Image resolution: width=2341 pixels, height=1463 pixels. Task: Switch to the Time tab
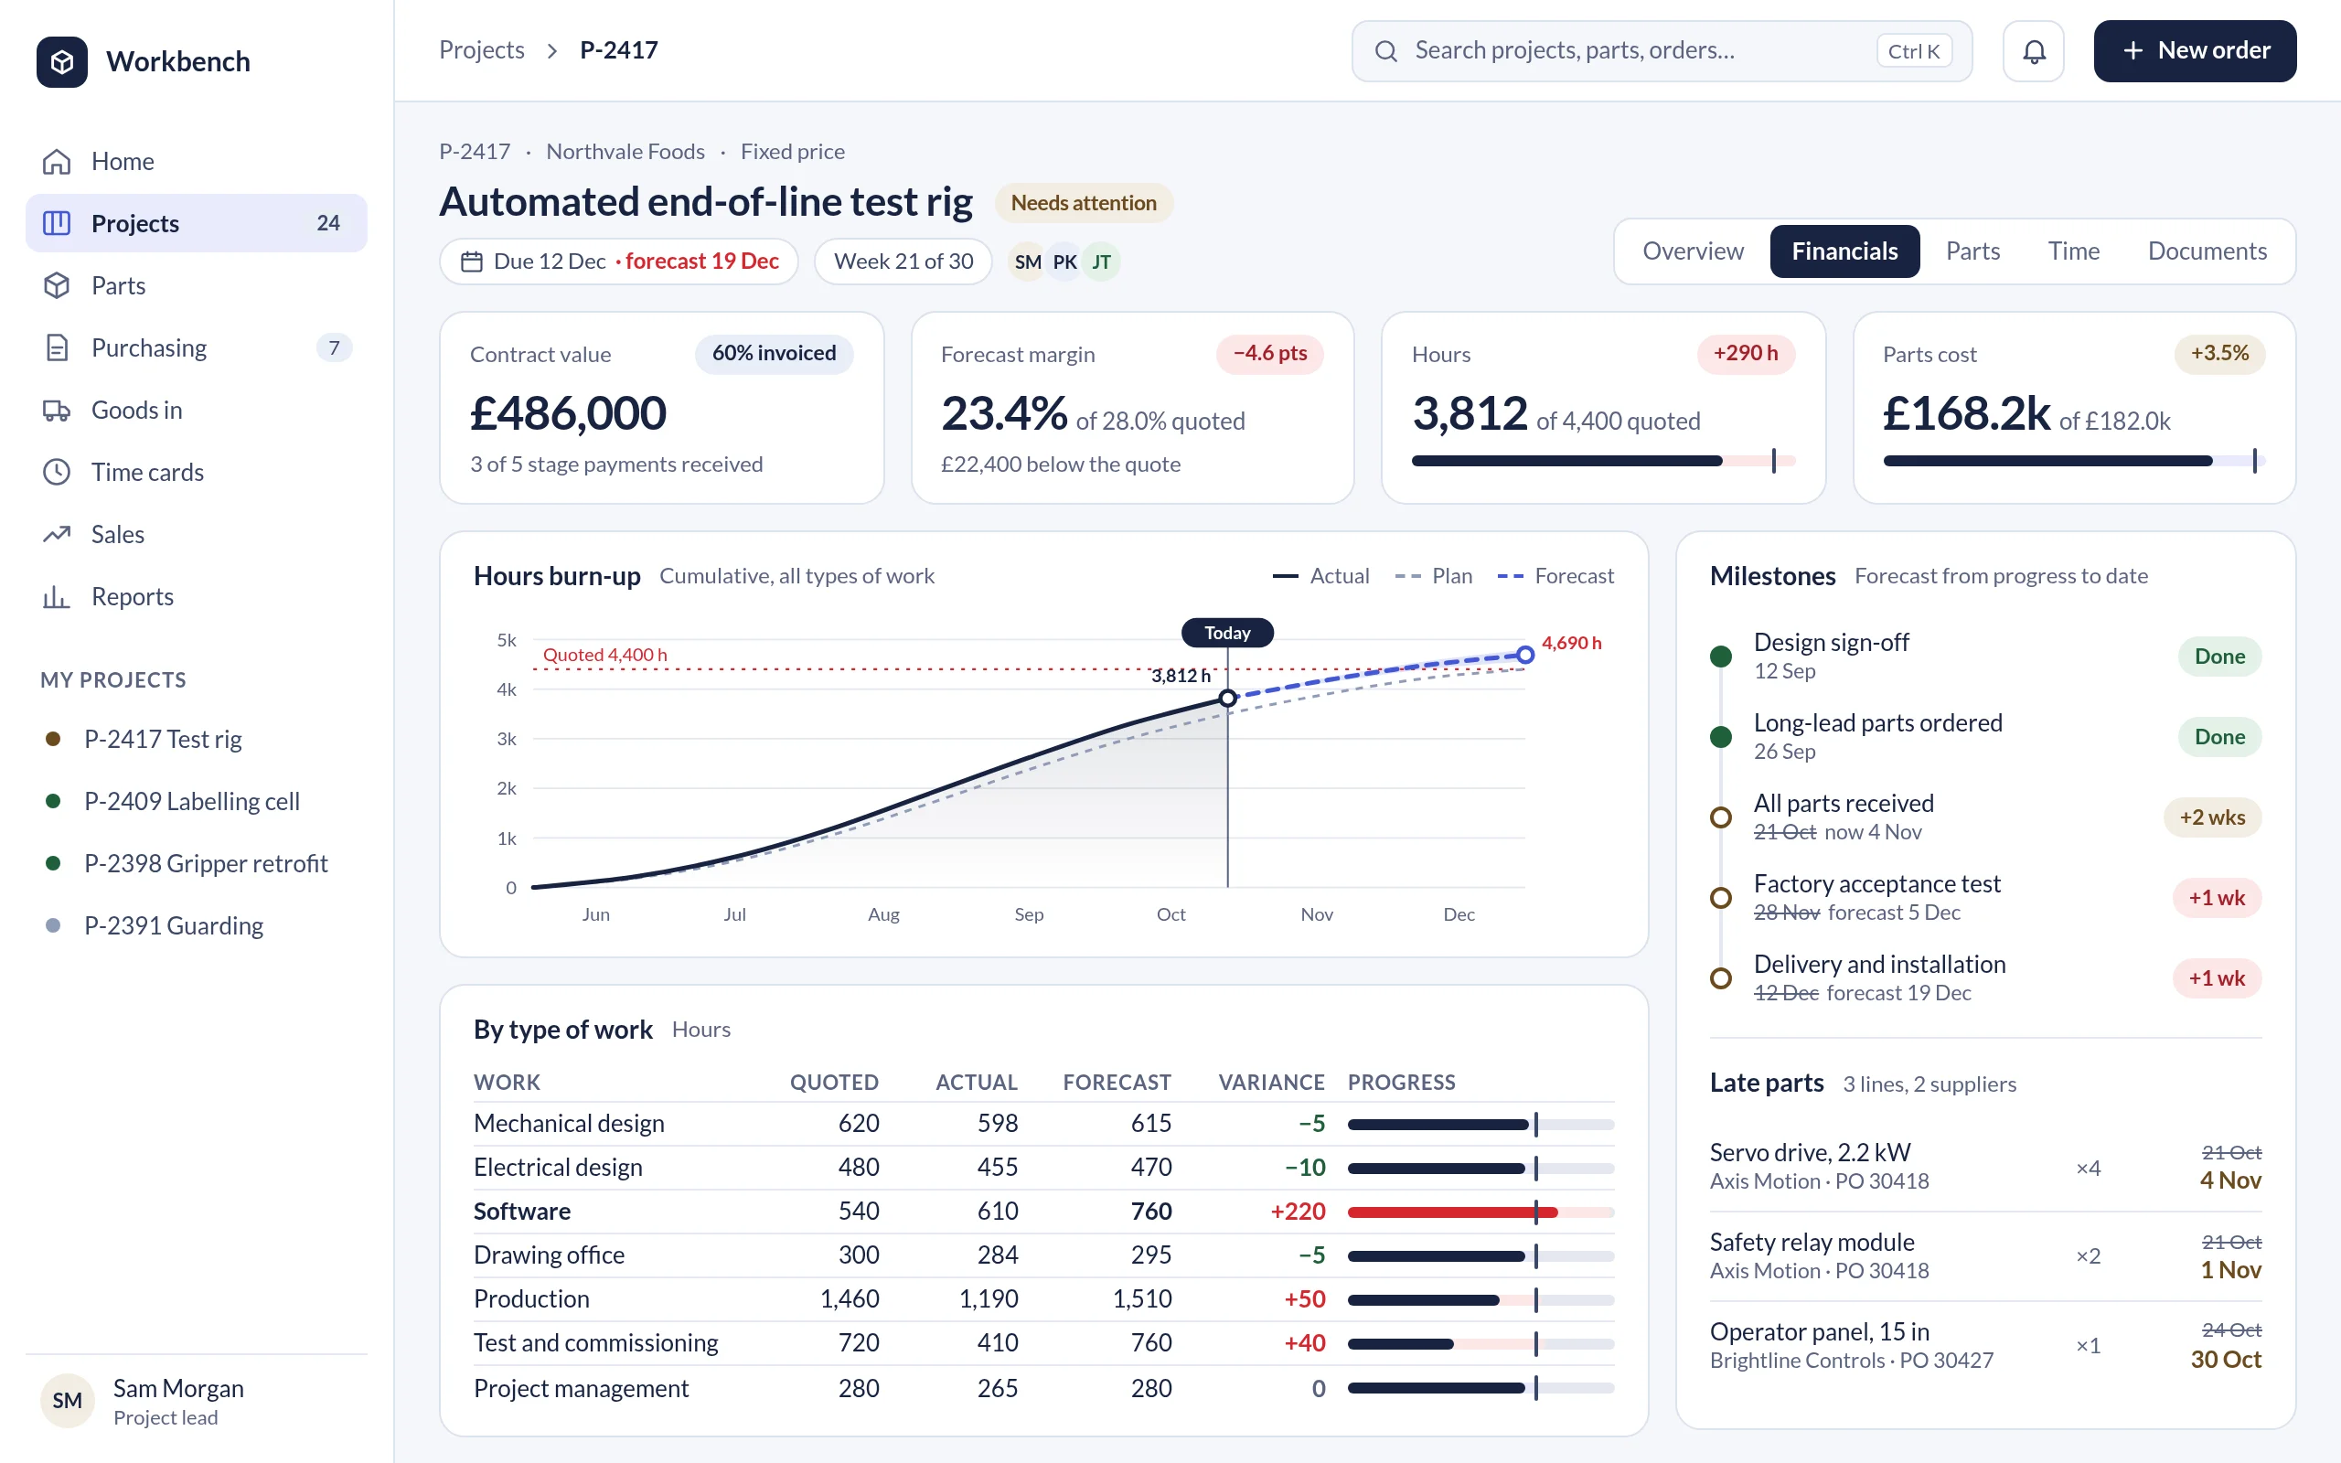(2073, 251)
